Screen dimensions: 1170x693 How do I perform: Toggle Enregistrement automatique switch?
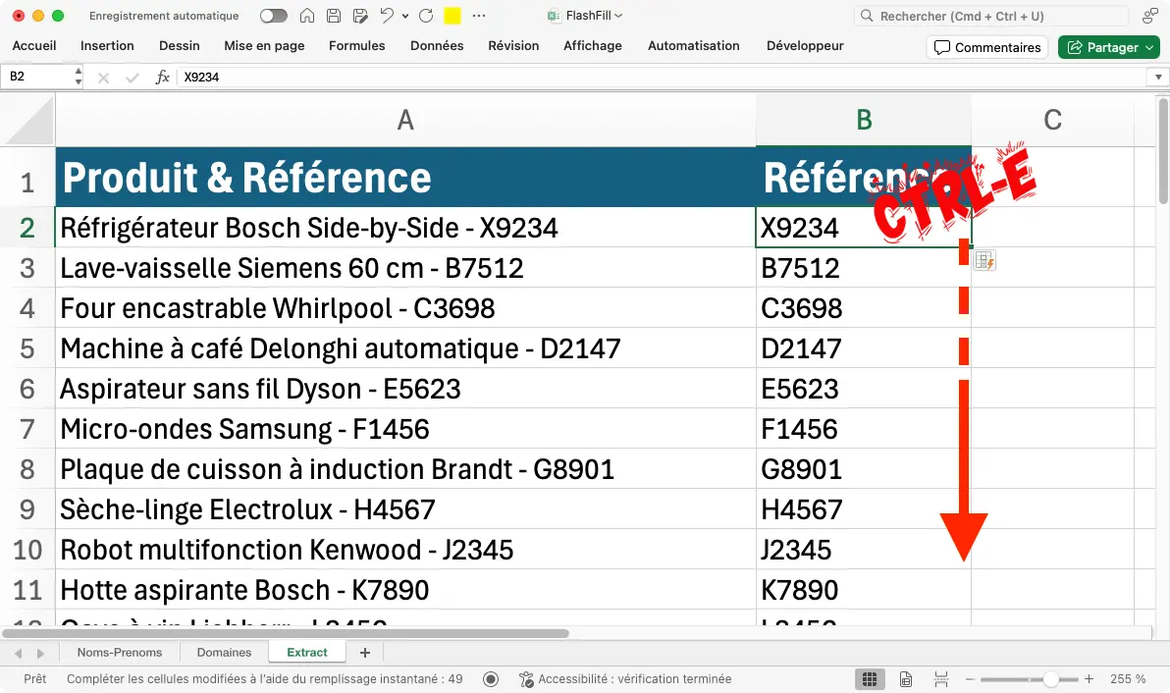click(x=273, y=16)
